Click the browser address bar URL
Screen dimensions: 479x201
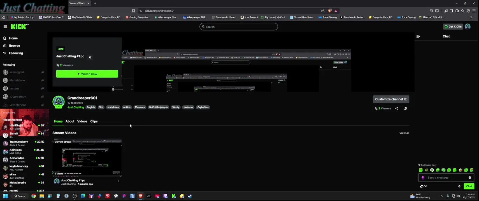159,11
